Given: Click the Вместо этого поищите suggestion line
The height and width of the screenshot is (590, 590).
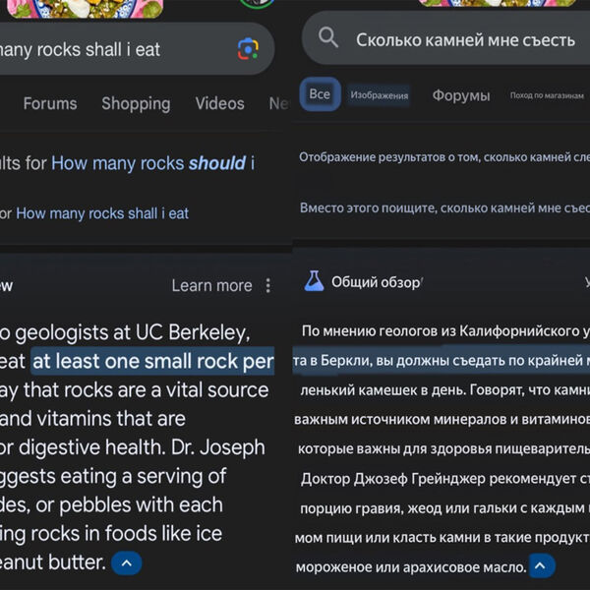Looking at the screenshot, I should point(444,207).
